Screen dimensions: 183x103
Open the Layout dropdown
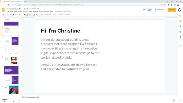pos(55,15)
